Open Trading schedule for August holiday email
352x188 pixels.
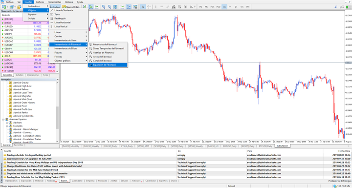coord(29,155)
